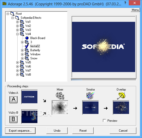This screenshot has width=142, height=138.
Task: Click the Smoke frames icon
Action: pyautogui.click(x=91, y=96)
